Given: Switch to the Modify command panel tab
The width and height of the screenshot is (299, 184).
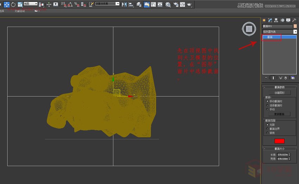Looking at the screenshot, I should tap(270, 20).
